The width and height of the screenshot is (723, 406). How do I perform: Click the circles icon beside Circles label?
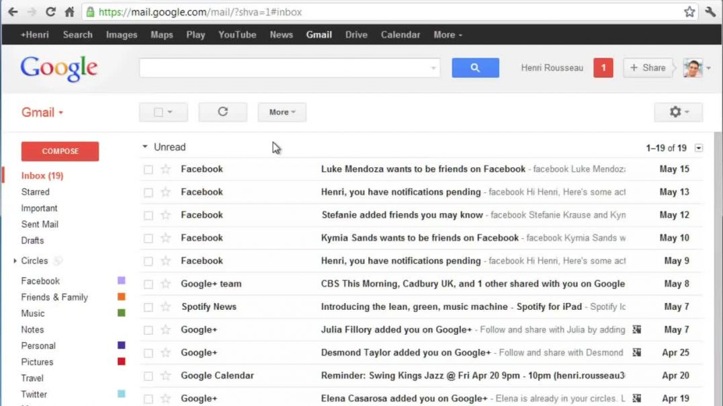coord(58,261)
